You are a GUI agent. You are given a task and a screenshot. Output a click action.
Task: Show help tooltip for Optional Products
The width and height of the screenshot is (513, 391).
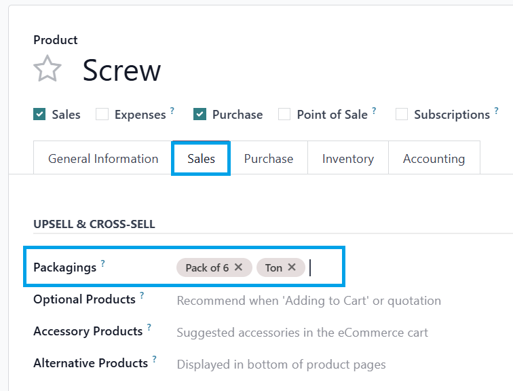pos(142,295)
